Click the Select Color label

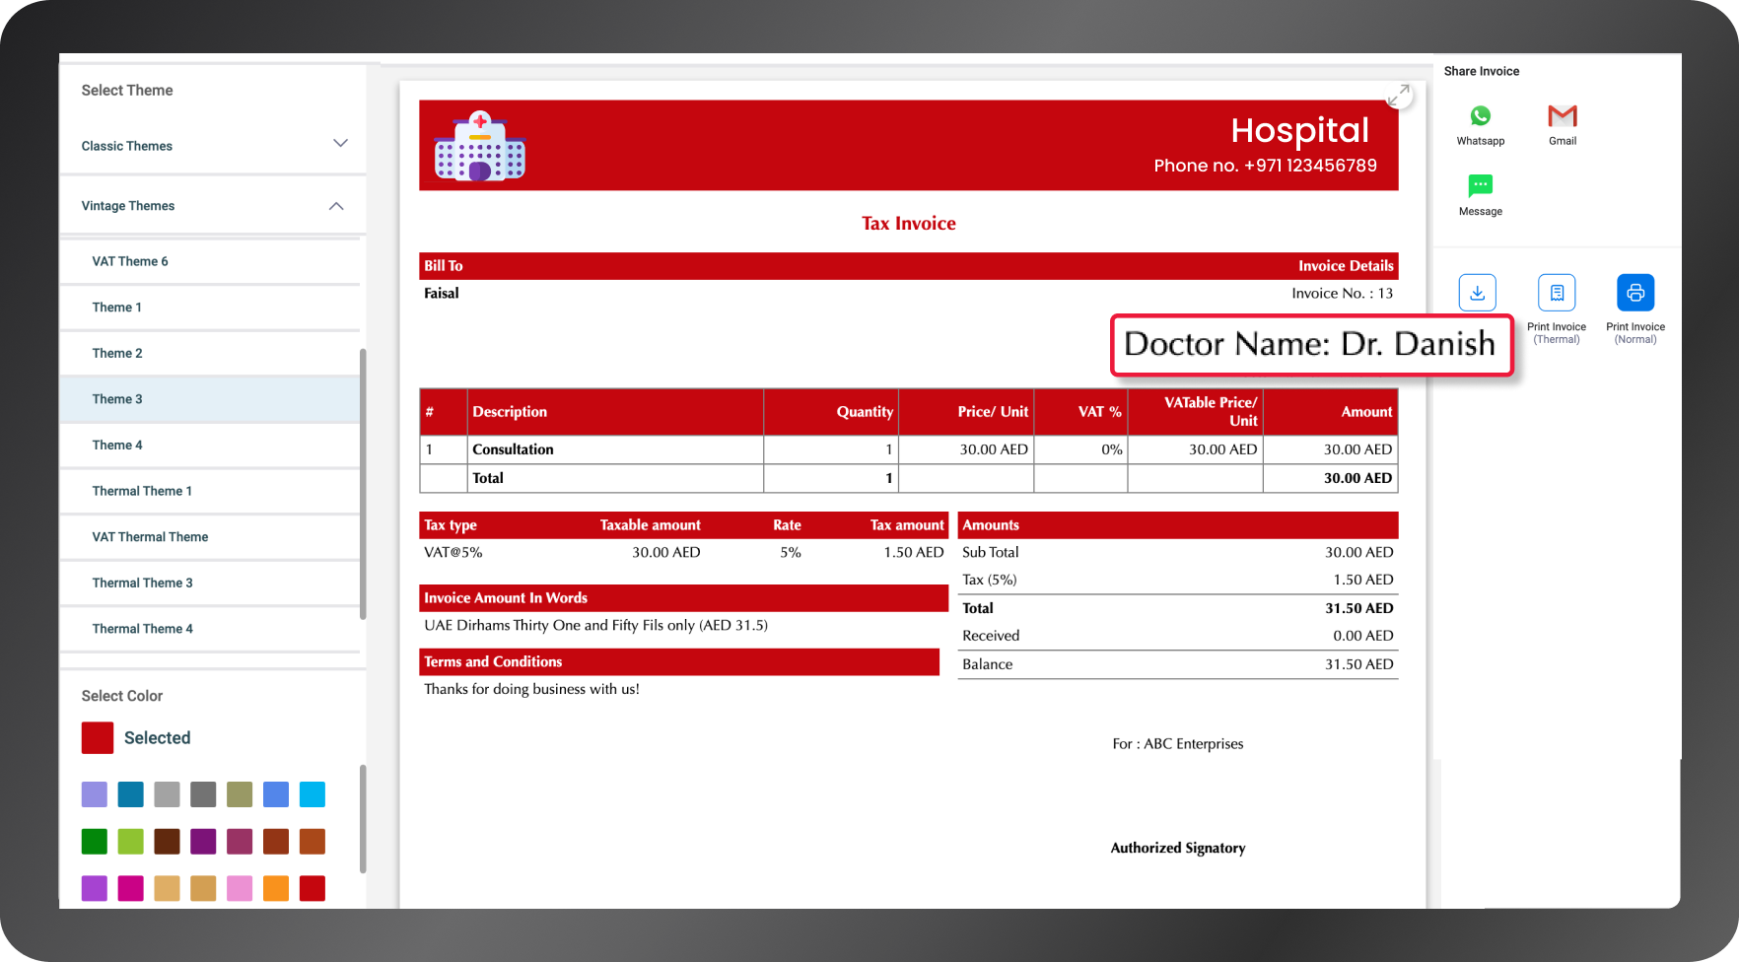(122, 696)
